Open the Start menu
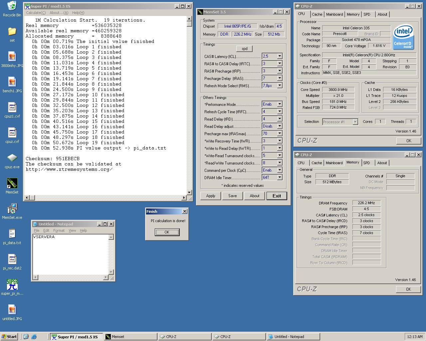This screenshot has height=341, width=426. tap(9, 337)
